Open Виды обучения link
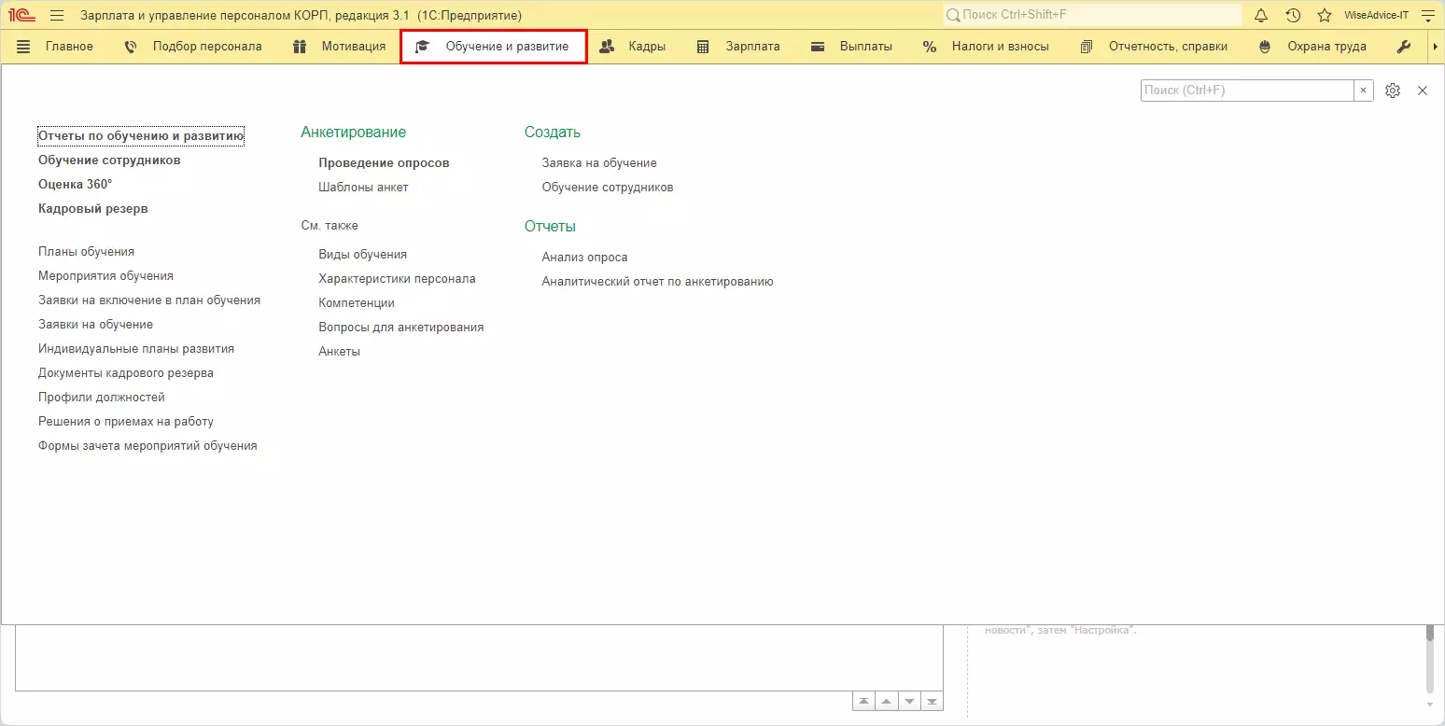The image size is (1445, 726). coord(362,255)
